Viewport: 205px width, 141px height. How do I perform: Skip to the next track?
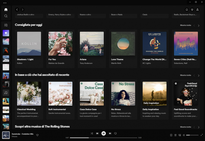tap(110, 133)
